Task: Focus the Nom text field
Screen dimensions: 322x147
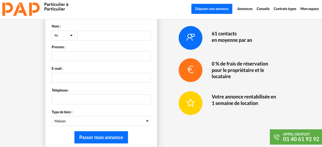Action: [114, 35]
